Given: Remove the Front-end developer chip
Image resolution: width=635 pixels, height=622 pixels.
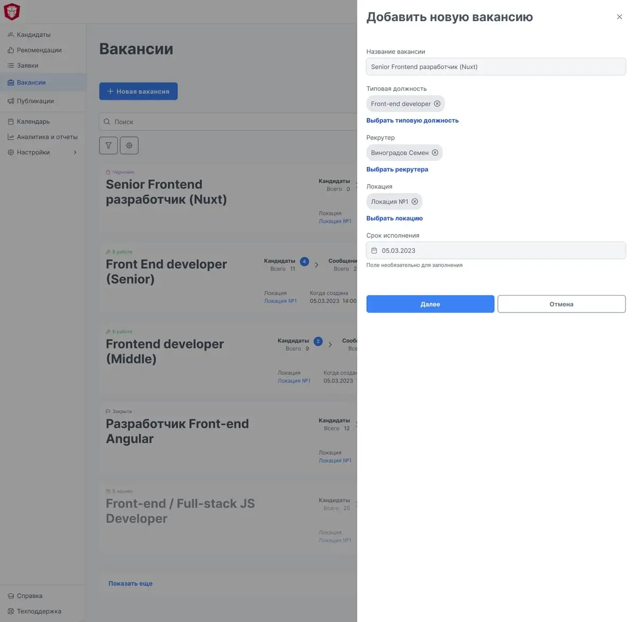Looking at the screenshot, I should (437, 104).
